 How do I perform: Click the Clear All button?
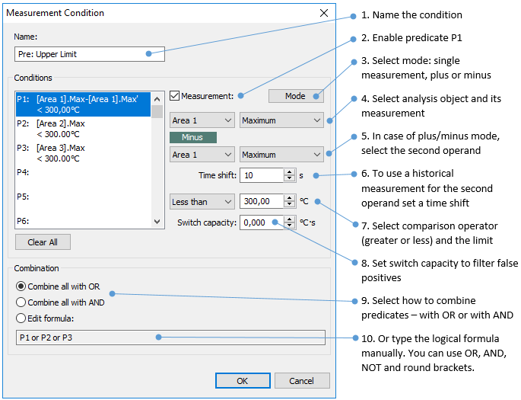click(x=43, y=242)
